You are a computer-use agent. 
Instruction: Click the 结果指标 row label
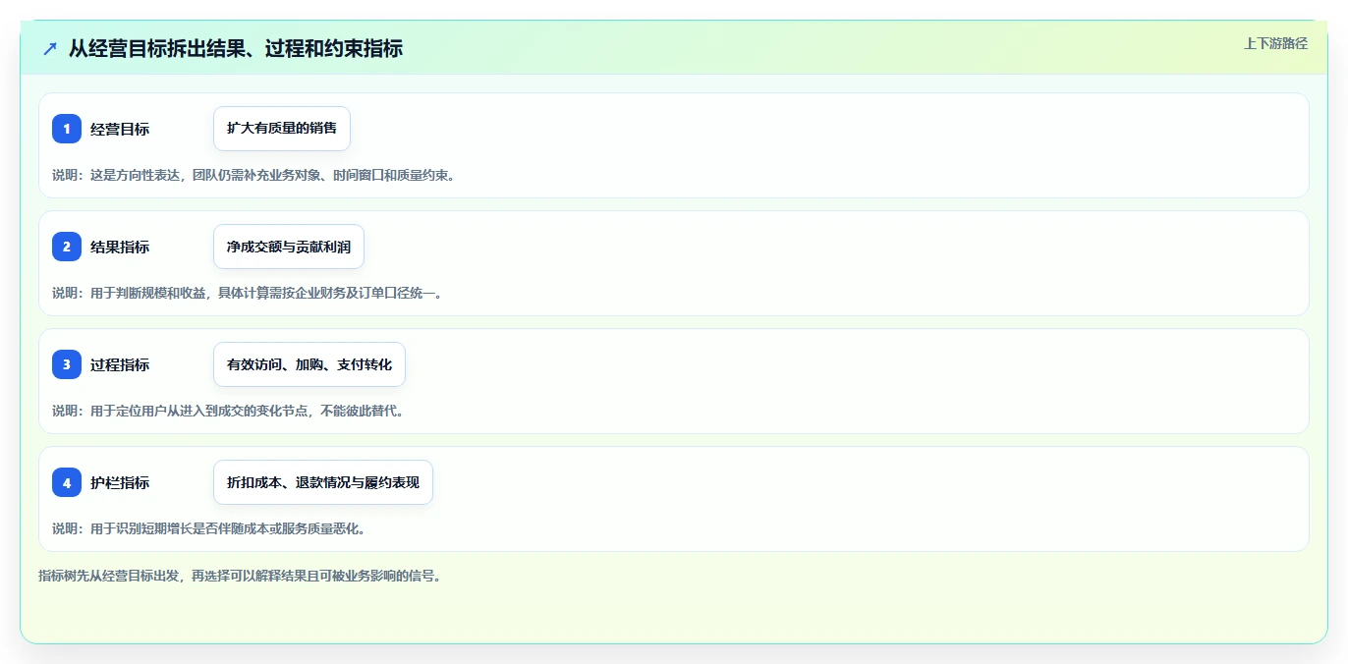coord(120,247)
